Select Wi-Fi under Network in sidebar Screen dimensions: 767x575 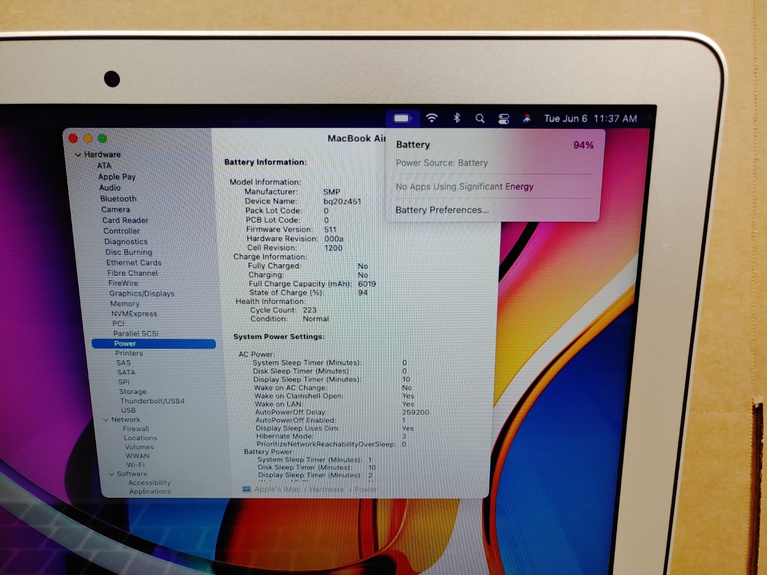tap(135, 465)
